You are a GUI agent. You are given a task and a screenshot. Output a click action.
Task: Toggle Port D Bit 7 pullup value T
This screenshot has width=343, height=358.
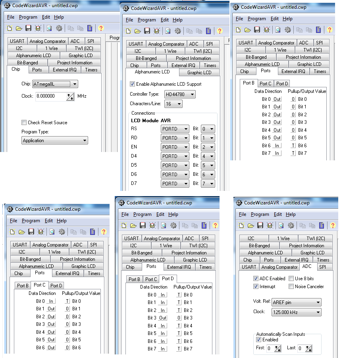(x=179, y=348)
